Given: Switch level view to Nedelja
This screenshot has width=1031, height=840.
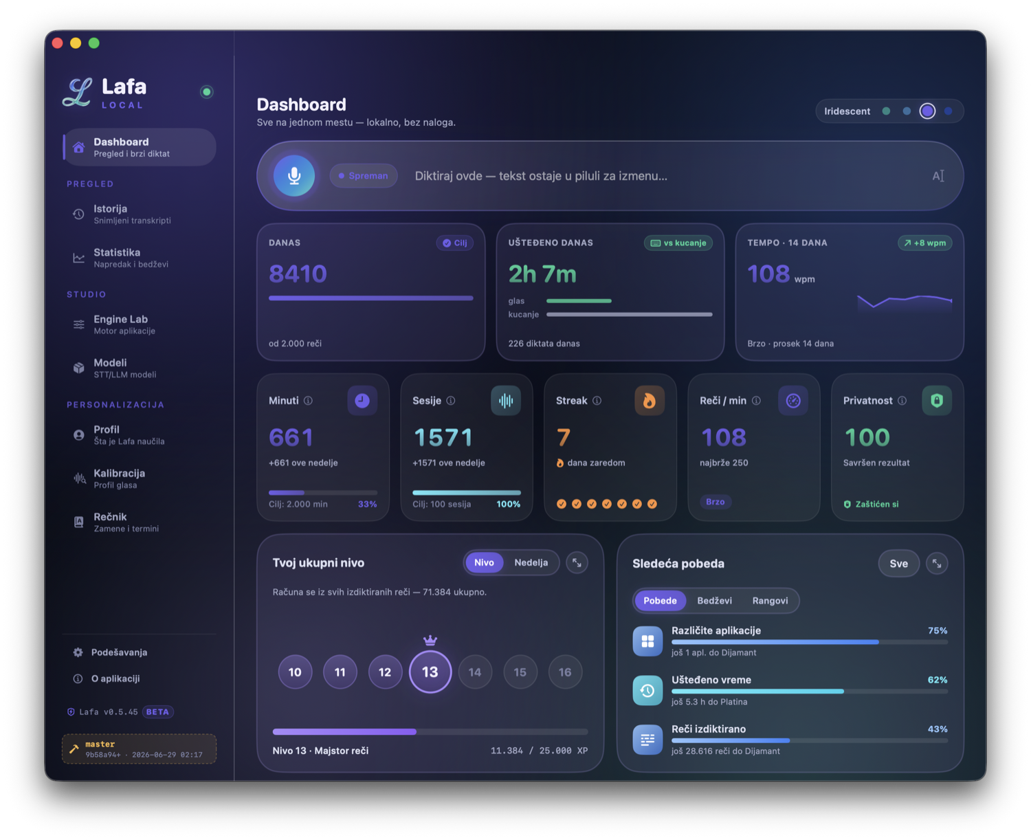Looking at the screenshot, I should [531, 562].
